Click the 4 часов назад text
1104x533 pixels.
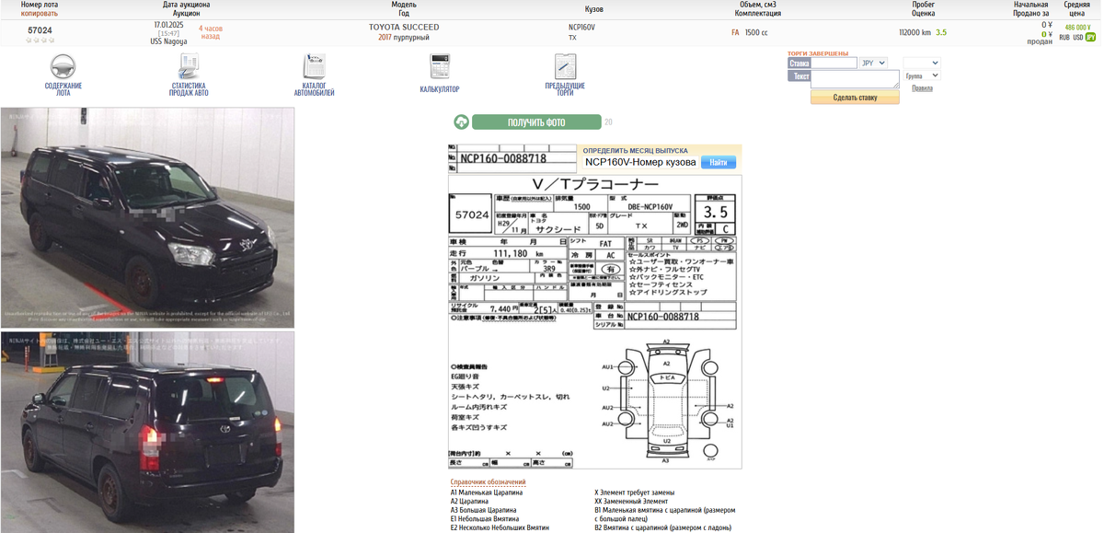(x=211, y=32)
